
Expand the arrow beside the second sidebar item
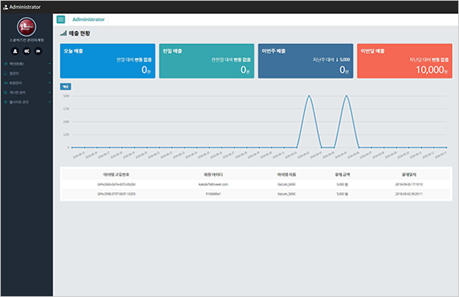click(50, 73)
